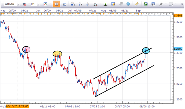Image resolution: width=185 pixels, height=109 pixels.
Task: Click the Jul label on top timeline
Action: (x=70, y=11)
